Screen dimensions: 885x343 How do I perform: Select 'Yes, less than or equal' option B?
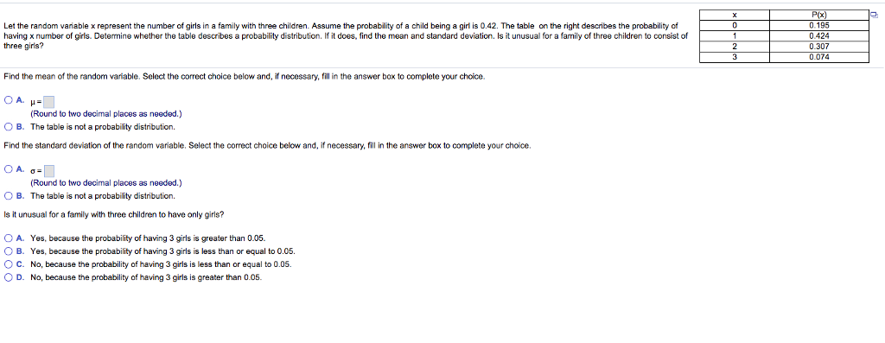[8, 251]
